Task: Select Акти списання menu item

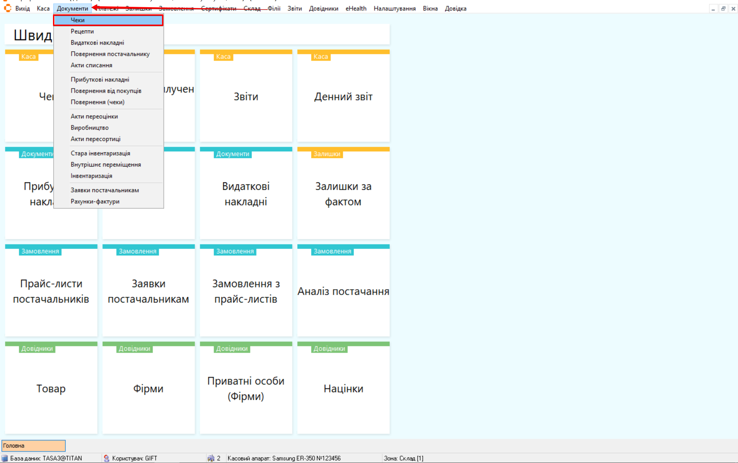Action: click(x=91, y=65)
